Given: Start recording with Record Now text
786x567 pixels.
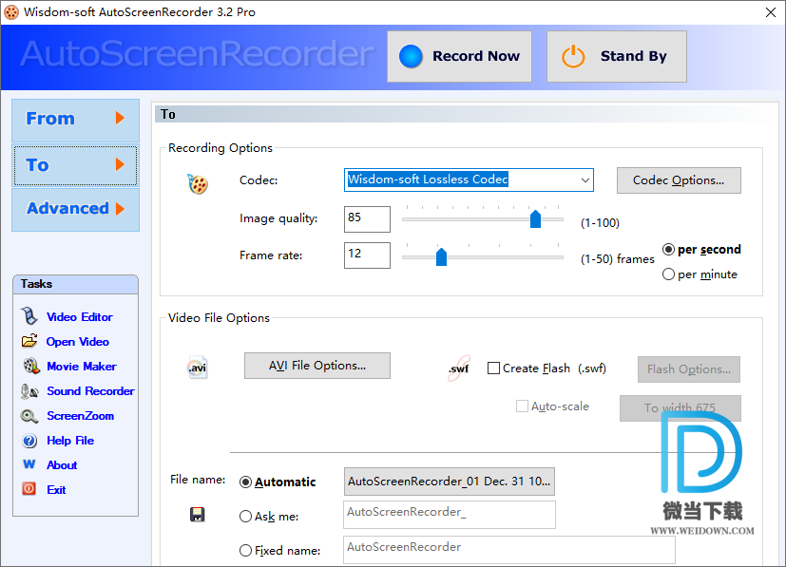Looking at the screenshot, I should click(476, 56).
